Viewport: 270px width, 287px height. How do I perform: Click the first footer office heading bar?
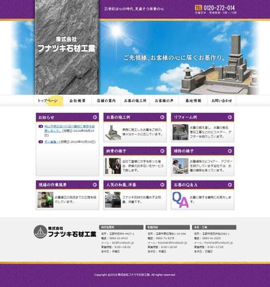pyautogui.click(x=121, y=227)
